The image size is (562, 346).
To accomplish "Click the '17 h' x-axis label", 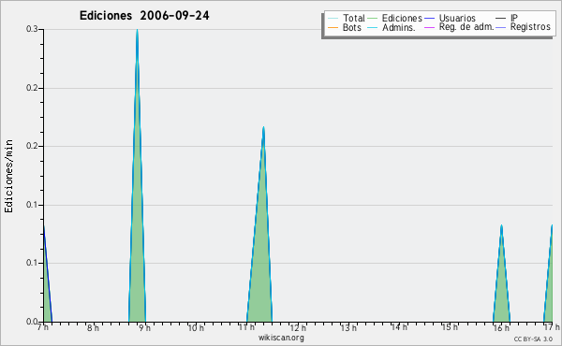I will [x=552, y=327].
